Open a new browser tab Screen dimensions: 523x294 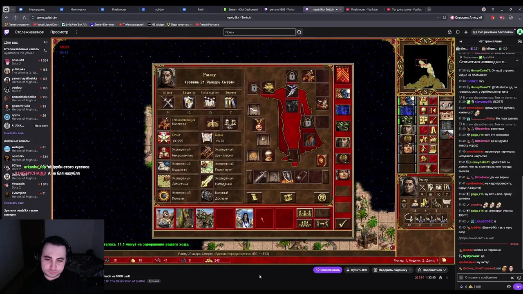(429, 9)
